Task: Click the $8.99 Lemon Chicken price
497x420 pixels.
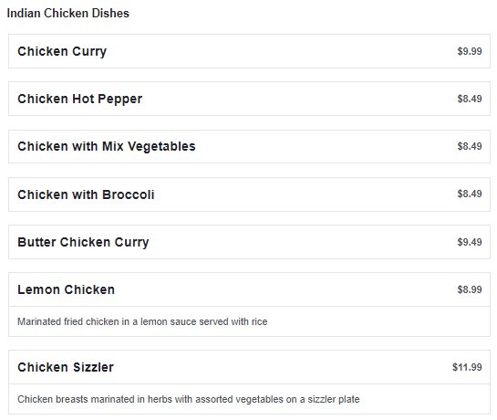Action: [x=470, y=289]
